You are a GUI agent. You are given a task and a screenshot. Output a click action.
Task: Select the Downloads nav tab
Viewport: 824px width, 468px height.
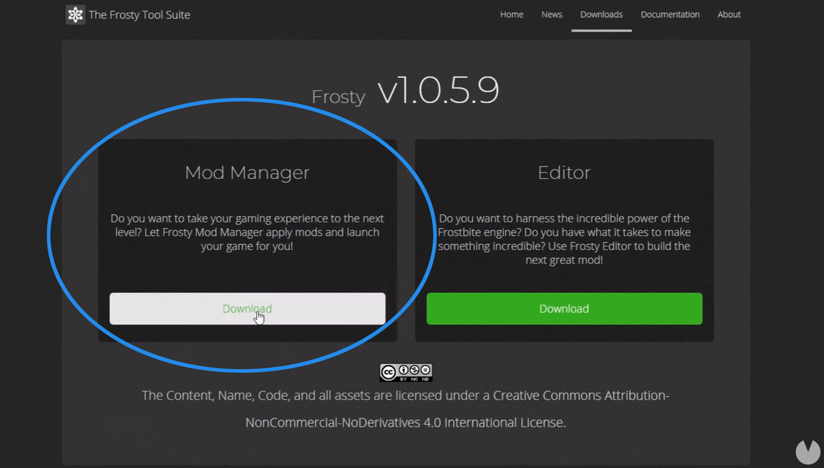pyautogui.click(x=601, y=14)
